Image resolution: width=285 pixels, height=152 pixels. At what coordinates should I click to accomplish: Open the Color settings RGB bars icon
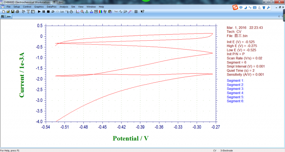coord(100,11)
